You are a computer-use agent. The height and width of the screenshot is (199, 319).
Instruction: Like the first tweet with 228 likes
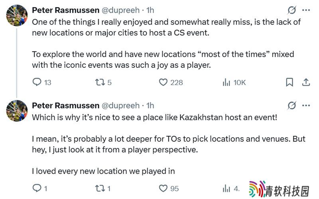pyautogui.click(x=163, y=83)
